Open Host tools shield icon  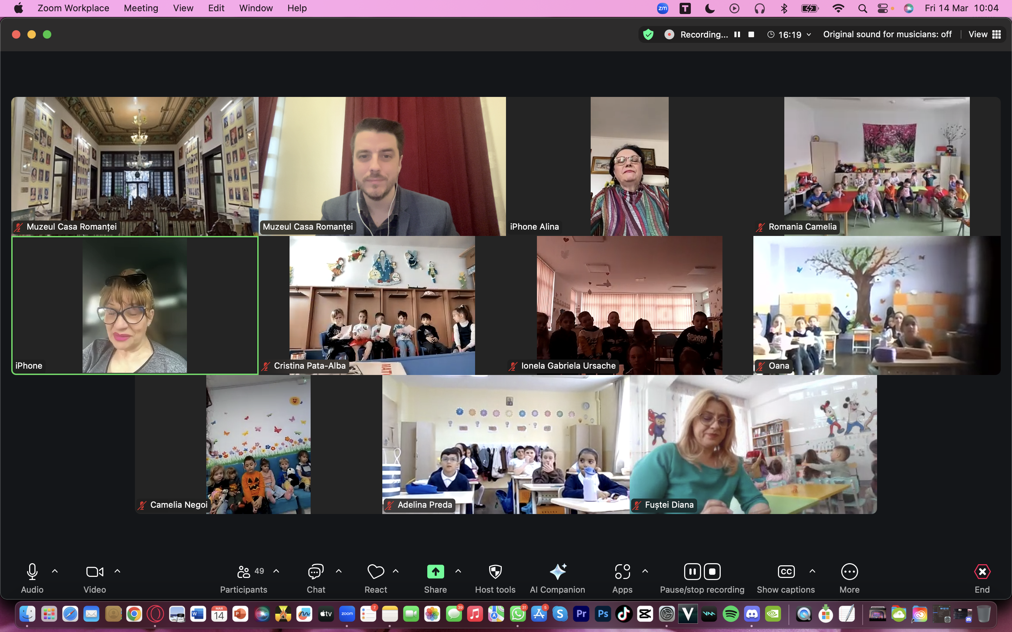(x=495, y=571)
